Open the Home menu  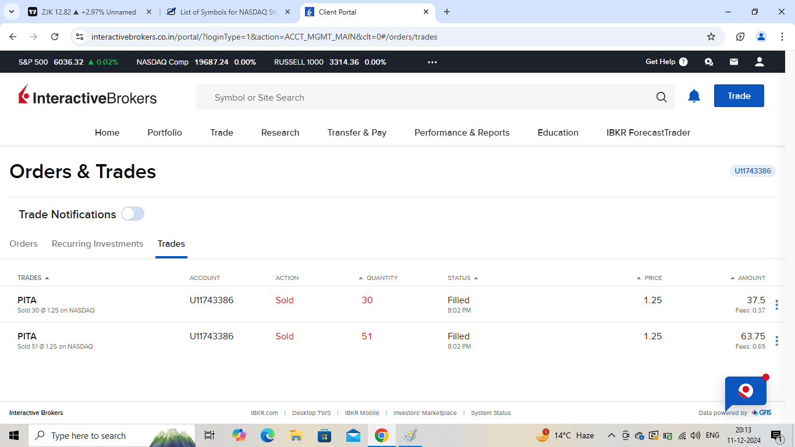(107, 133)
